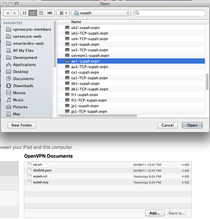Go to Downloads in sidebar
This screenshot has height=219, width=210.
(20, 86)
